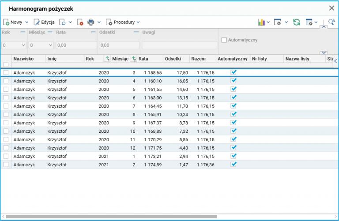Toggle the select-all checkbox in the header

[x=6, y=64]
